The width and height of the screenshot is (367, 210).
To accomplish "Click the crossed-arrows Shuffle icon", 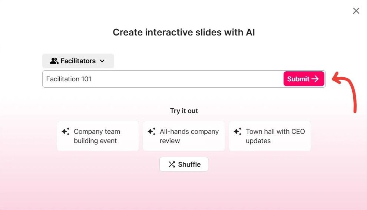I will (172, 165).
